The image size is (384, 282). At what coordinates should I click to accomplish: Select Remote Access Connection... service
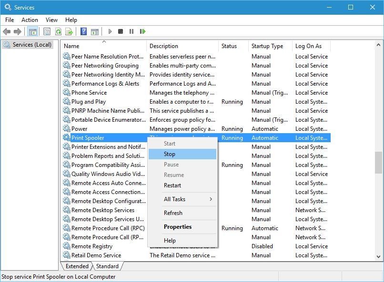(197, 192)
